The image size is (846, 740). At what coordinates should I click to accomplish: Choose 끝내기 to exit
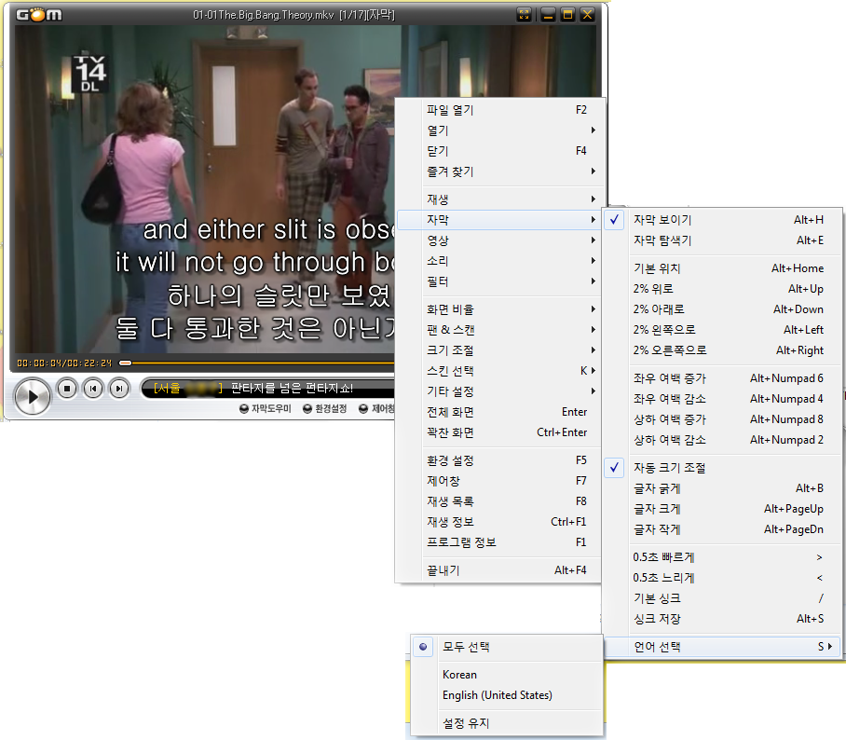pos(499,570)
